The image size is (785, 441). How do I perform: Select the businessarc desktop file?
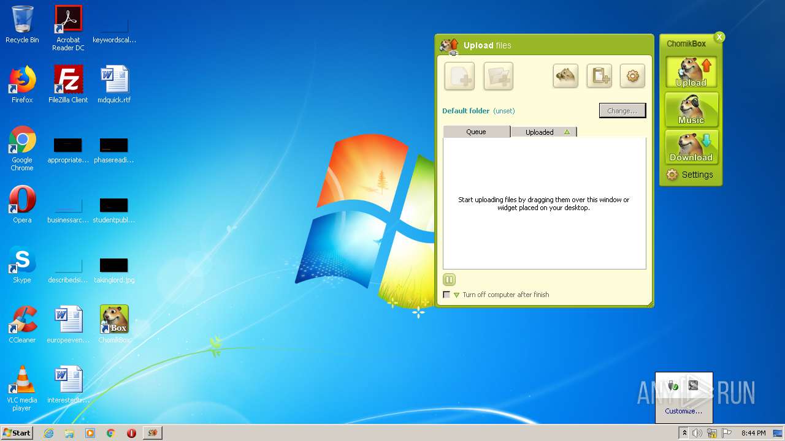pos(68,210)
